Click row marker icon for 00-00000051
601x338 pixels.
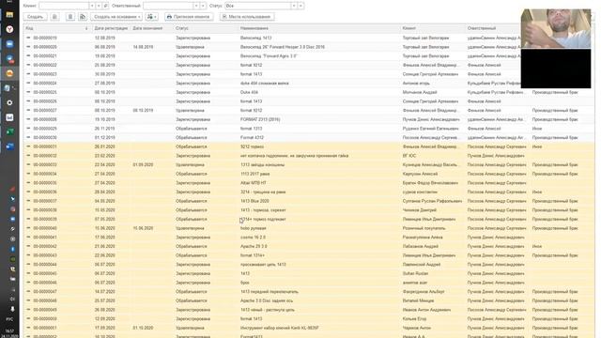pyautogui.click(x=28, y=328)
